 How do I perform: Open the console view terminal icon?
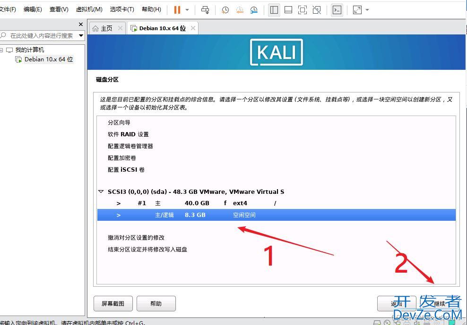337,10
